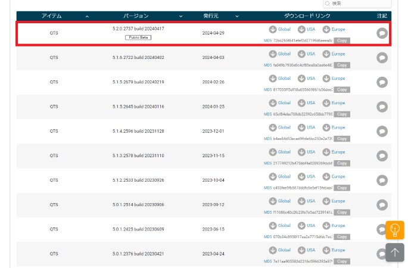Image resolution: width=408 pixels, height=268 pixels.
Task: Open notes bubble for QTS 5.1.3.2578
Action: click(382, 156)
